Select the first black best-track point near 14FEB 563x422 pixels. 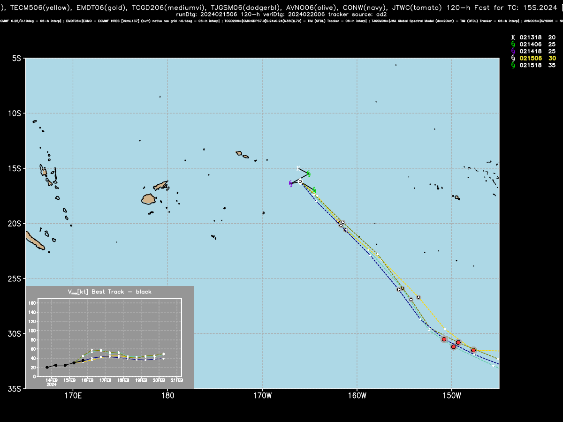[47, 367]
